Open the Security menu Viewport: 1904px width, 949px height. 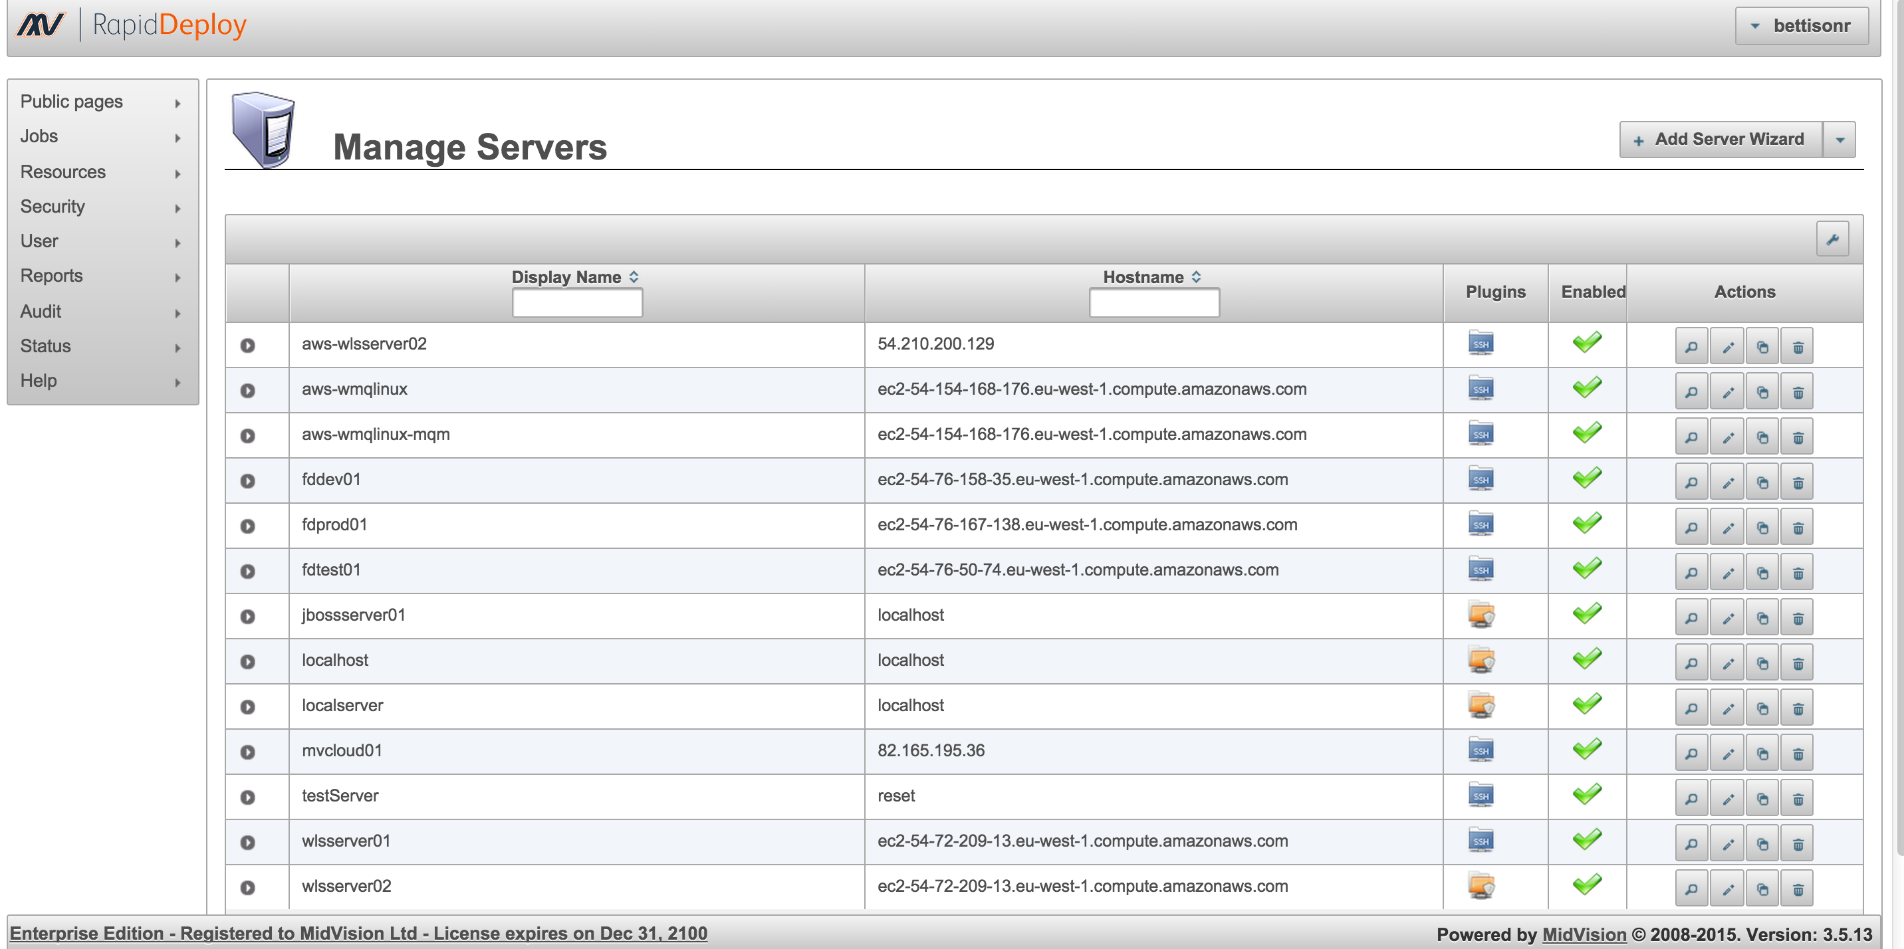[x=102, y=207]
